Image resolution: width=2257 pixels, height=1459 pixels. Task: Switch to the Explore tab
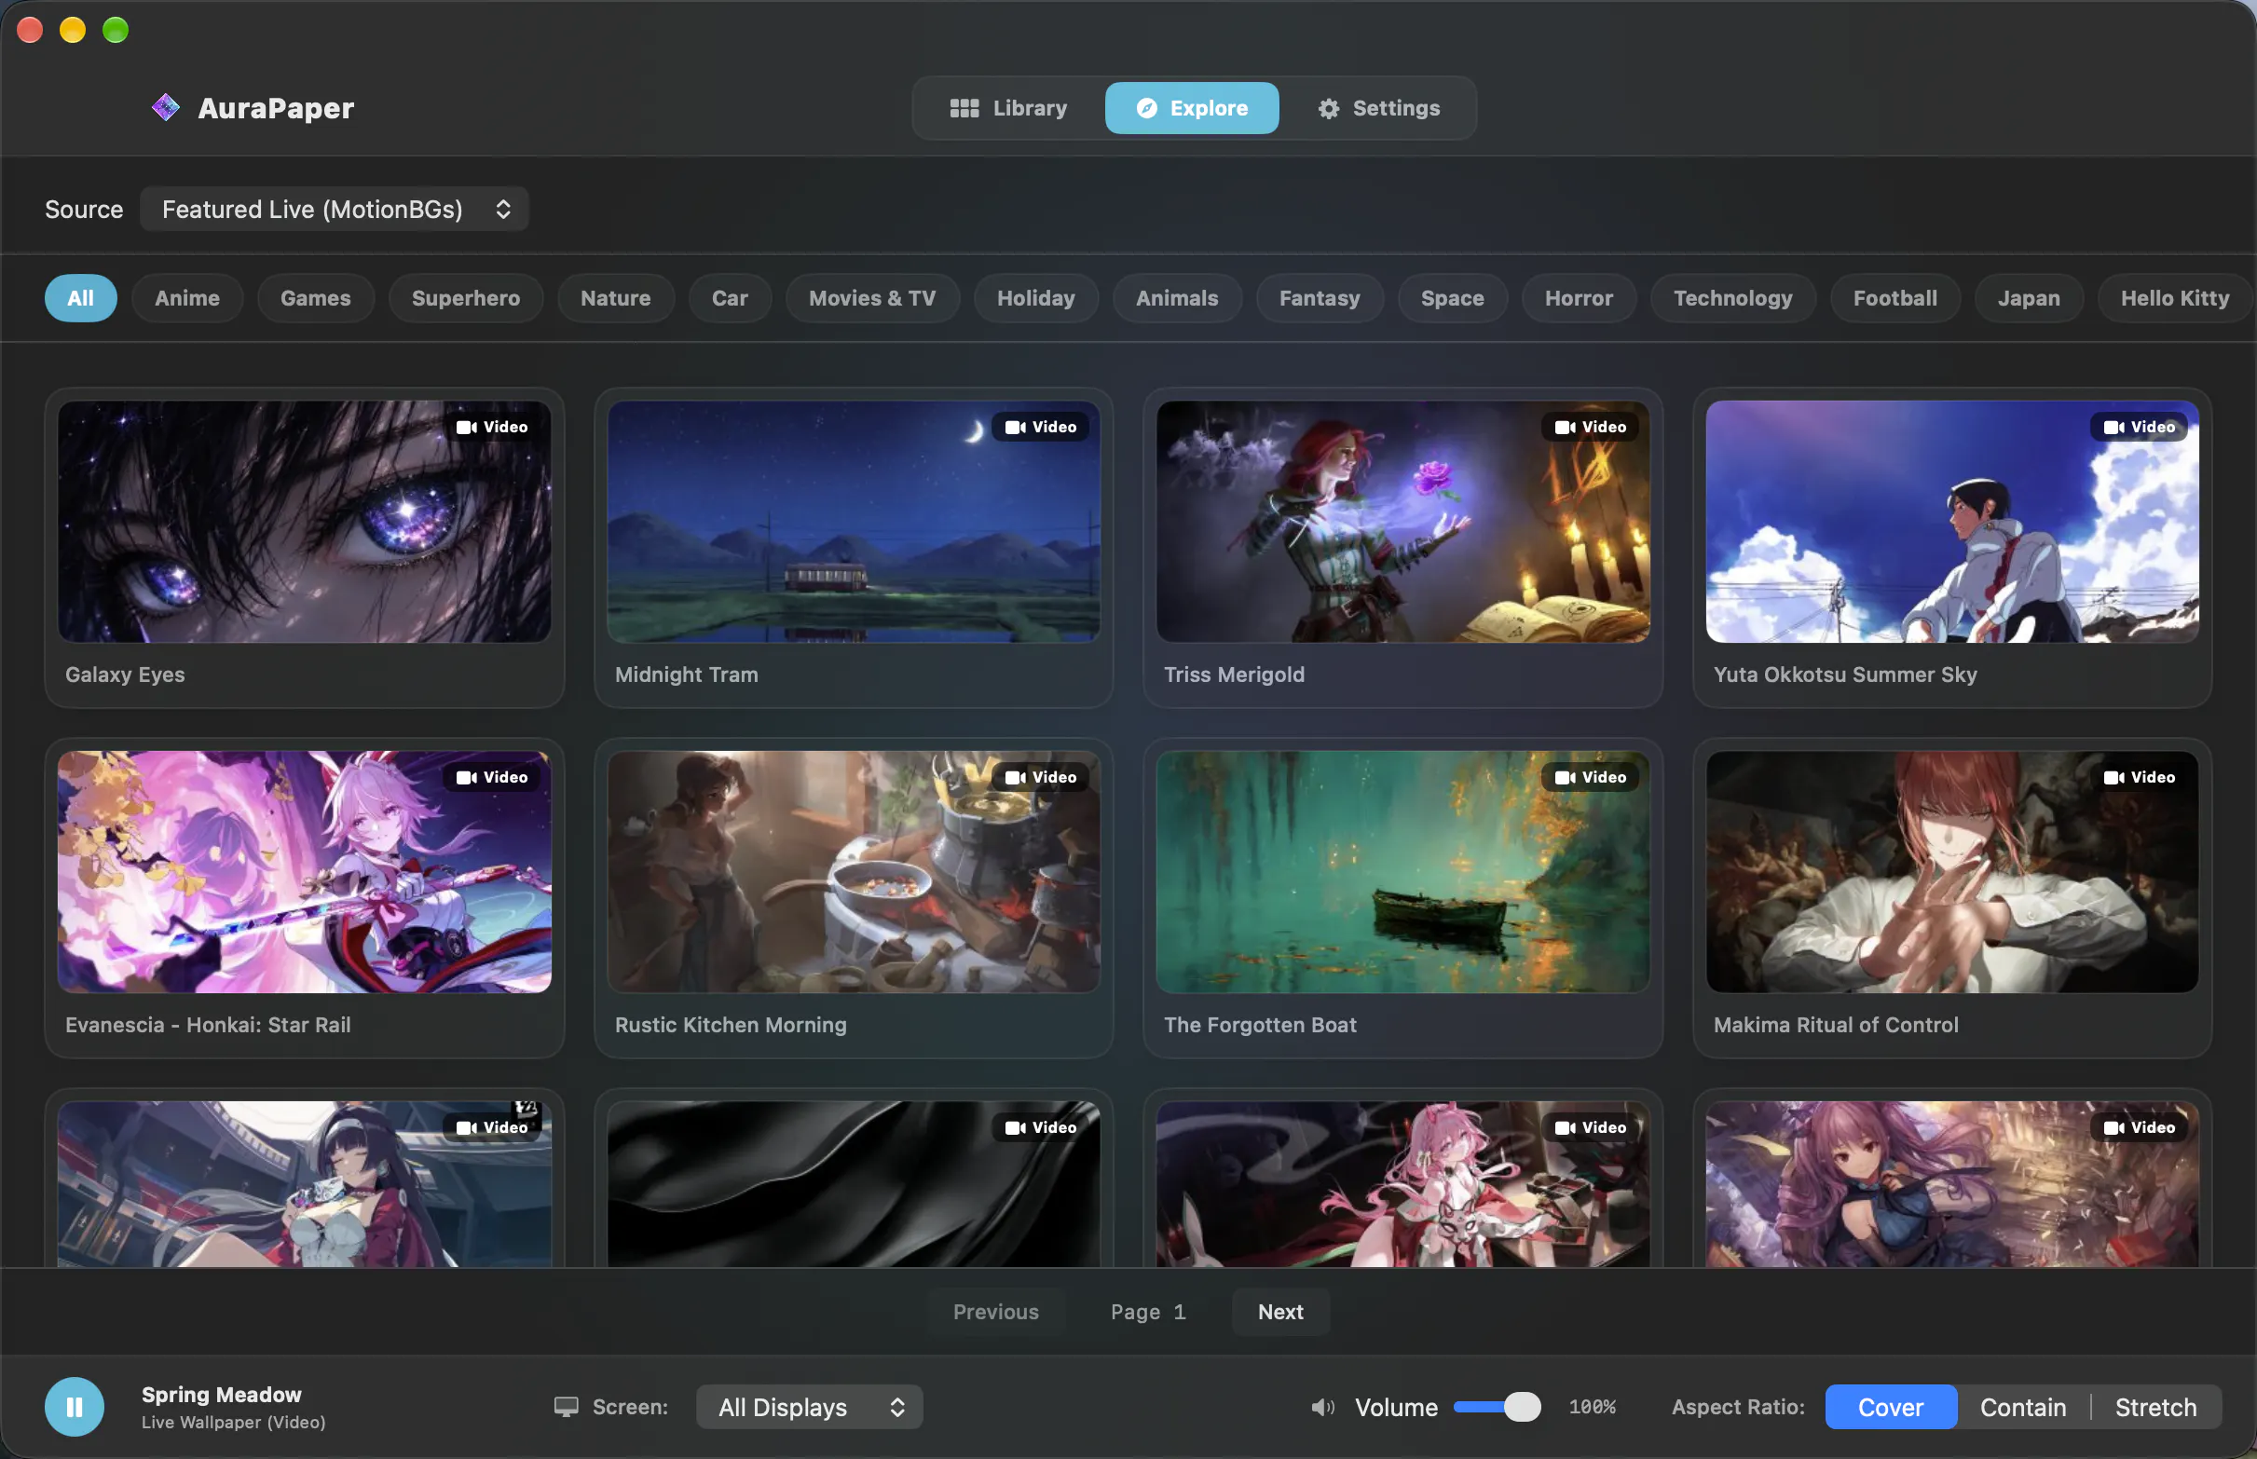pos(1191,108)
